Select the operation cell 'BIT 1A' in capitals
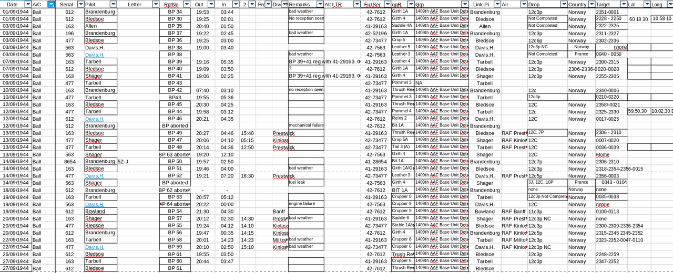673x273 pixels. [402, 190]
